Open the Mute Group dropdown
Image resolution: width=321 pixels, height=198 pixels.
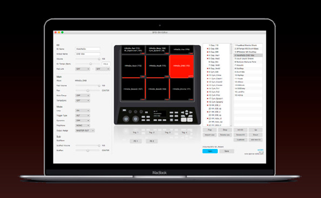[83, 95]
